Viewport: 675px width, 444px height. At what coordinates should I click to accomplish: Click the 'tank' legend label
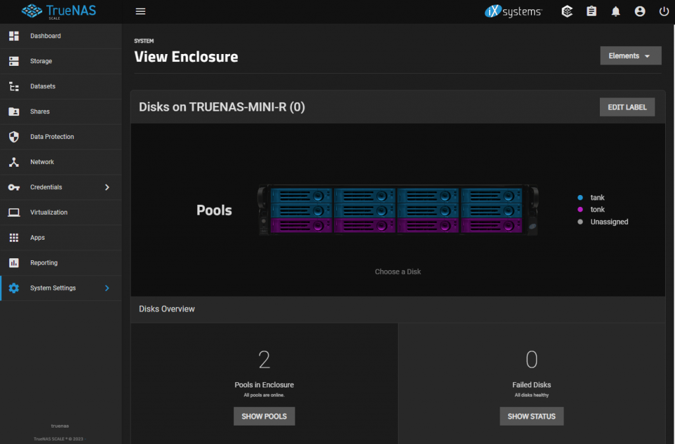pos(597,198)
